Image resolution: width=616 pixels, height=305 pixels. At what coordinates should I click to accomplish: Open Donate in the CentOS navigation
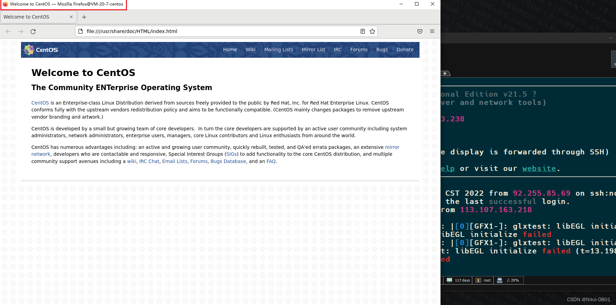tap(405, 50)
